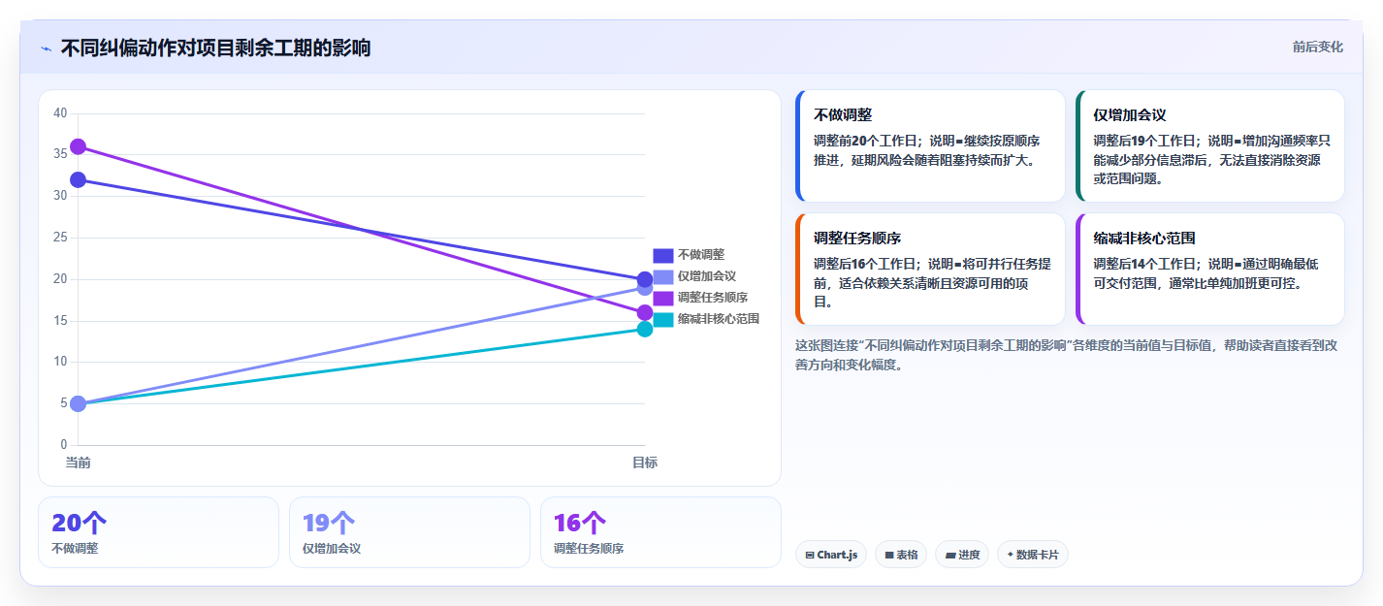Click the 不做调整 legend label

[x=701, y=255]
